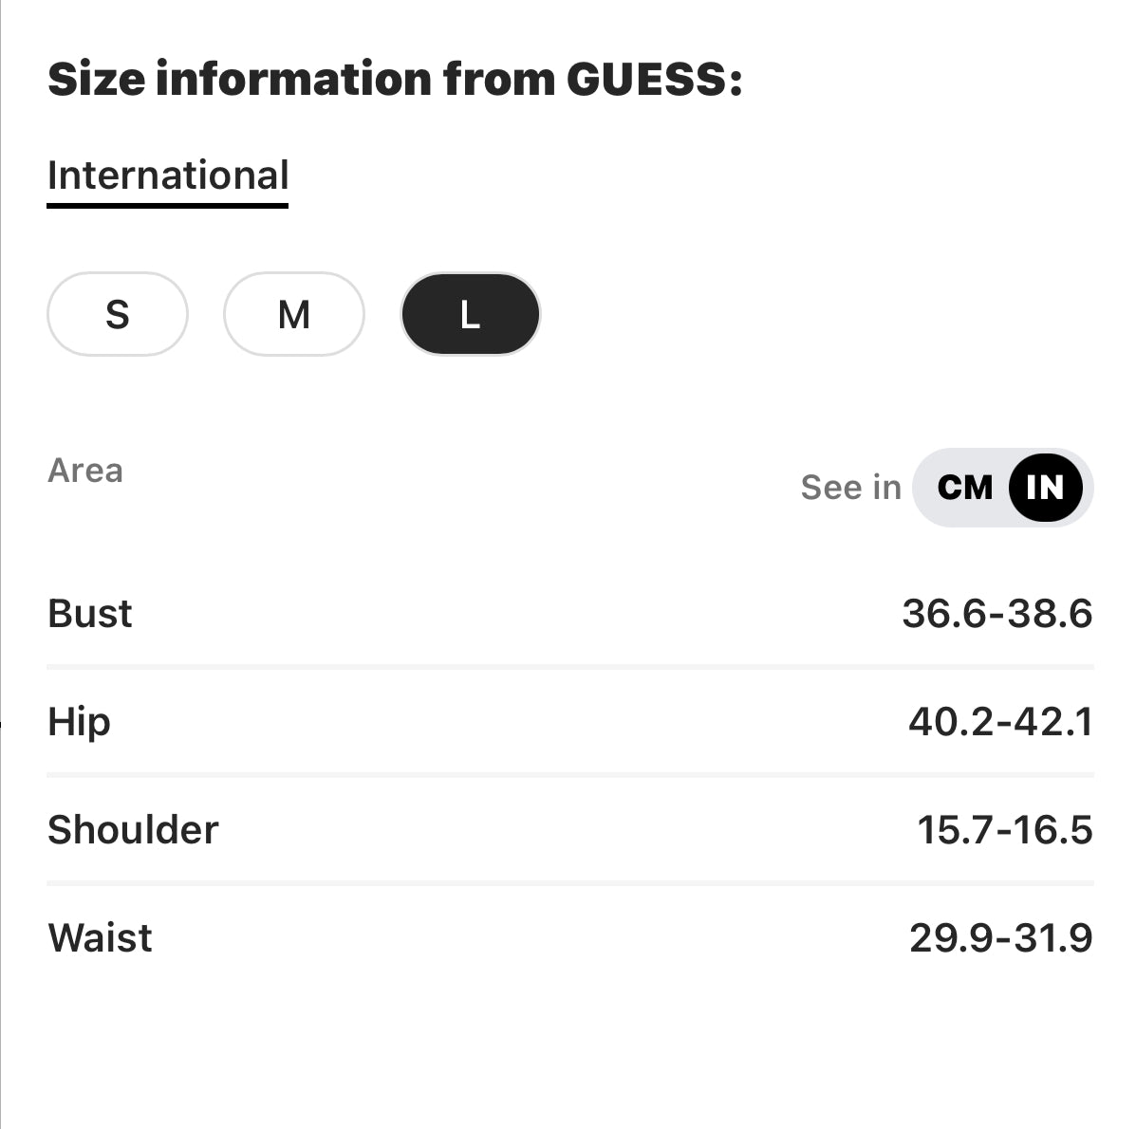Click the underlined International label

coord(168,175)
